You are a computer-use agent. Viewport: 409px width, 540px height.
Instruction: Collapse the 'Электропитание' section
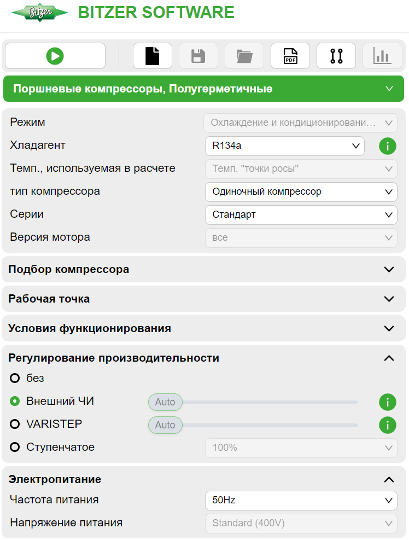(x=389, y=479)
